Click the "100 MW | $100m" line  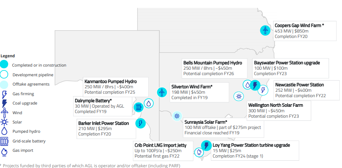point(270,68)
